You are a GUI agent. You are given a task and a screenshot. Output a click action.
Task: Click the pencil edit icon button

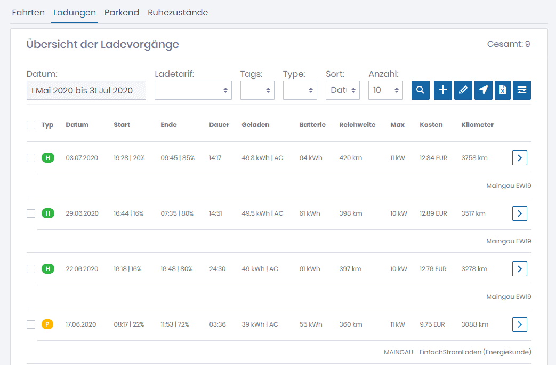tap(463, 90)
